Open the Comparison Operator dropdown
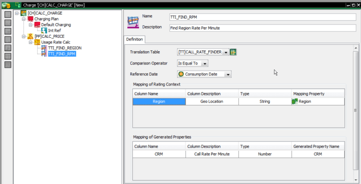361x184 pixels. [205, 63]
